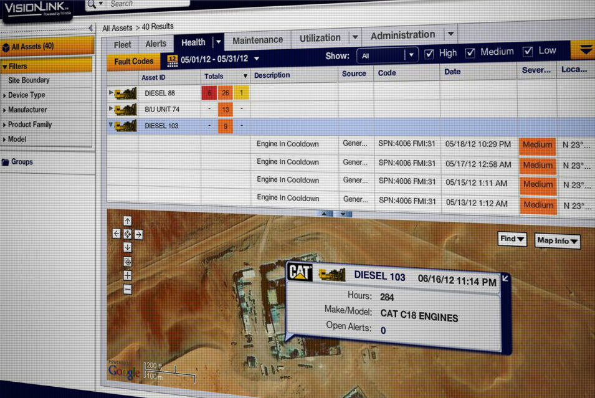The image size is (595, 398).
Task: Click the All Assets breadcrumb link
Action: tap(117, 28)
